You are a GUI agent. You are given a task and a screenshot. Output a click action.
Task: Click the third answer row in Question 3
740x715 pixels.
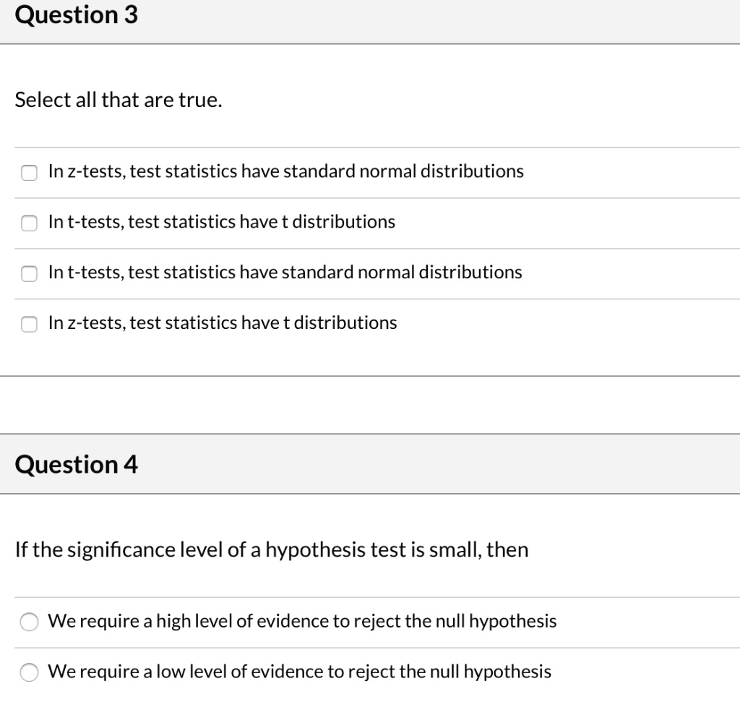click(x=285, y=273)
